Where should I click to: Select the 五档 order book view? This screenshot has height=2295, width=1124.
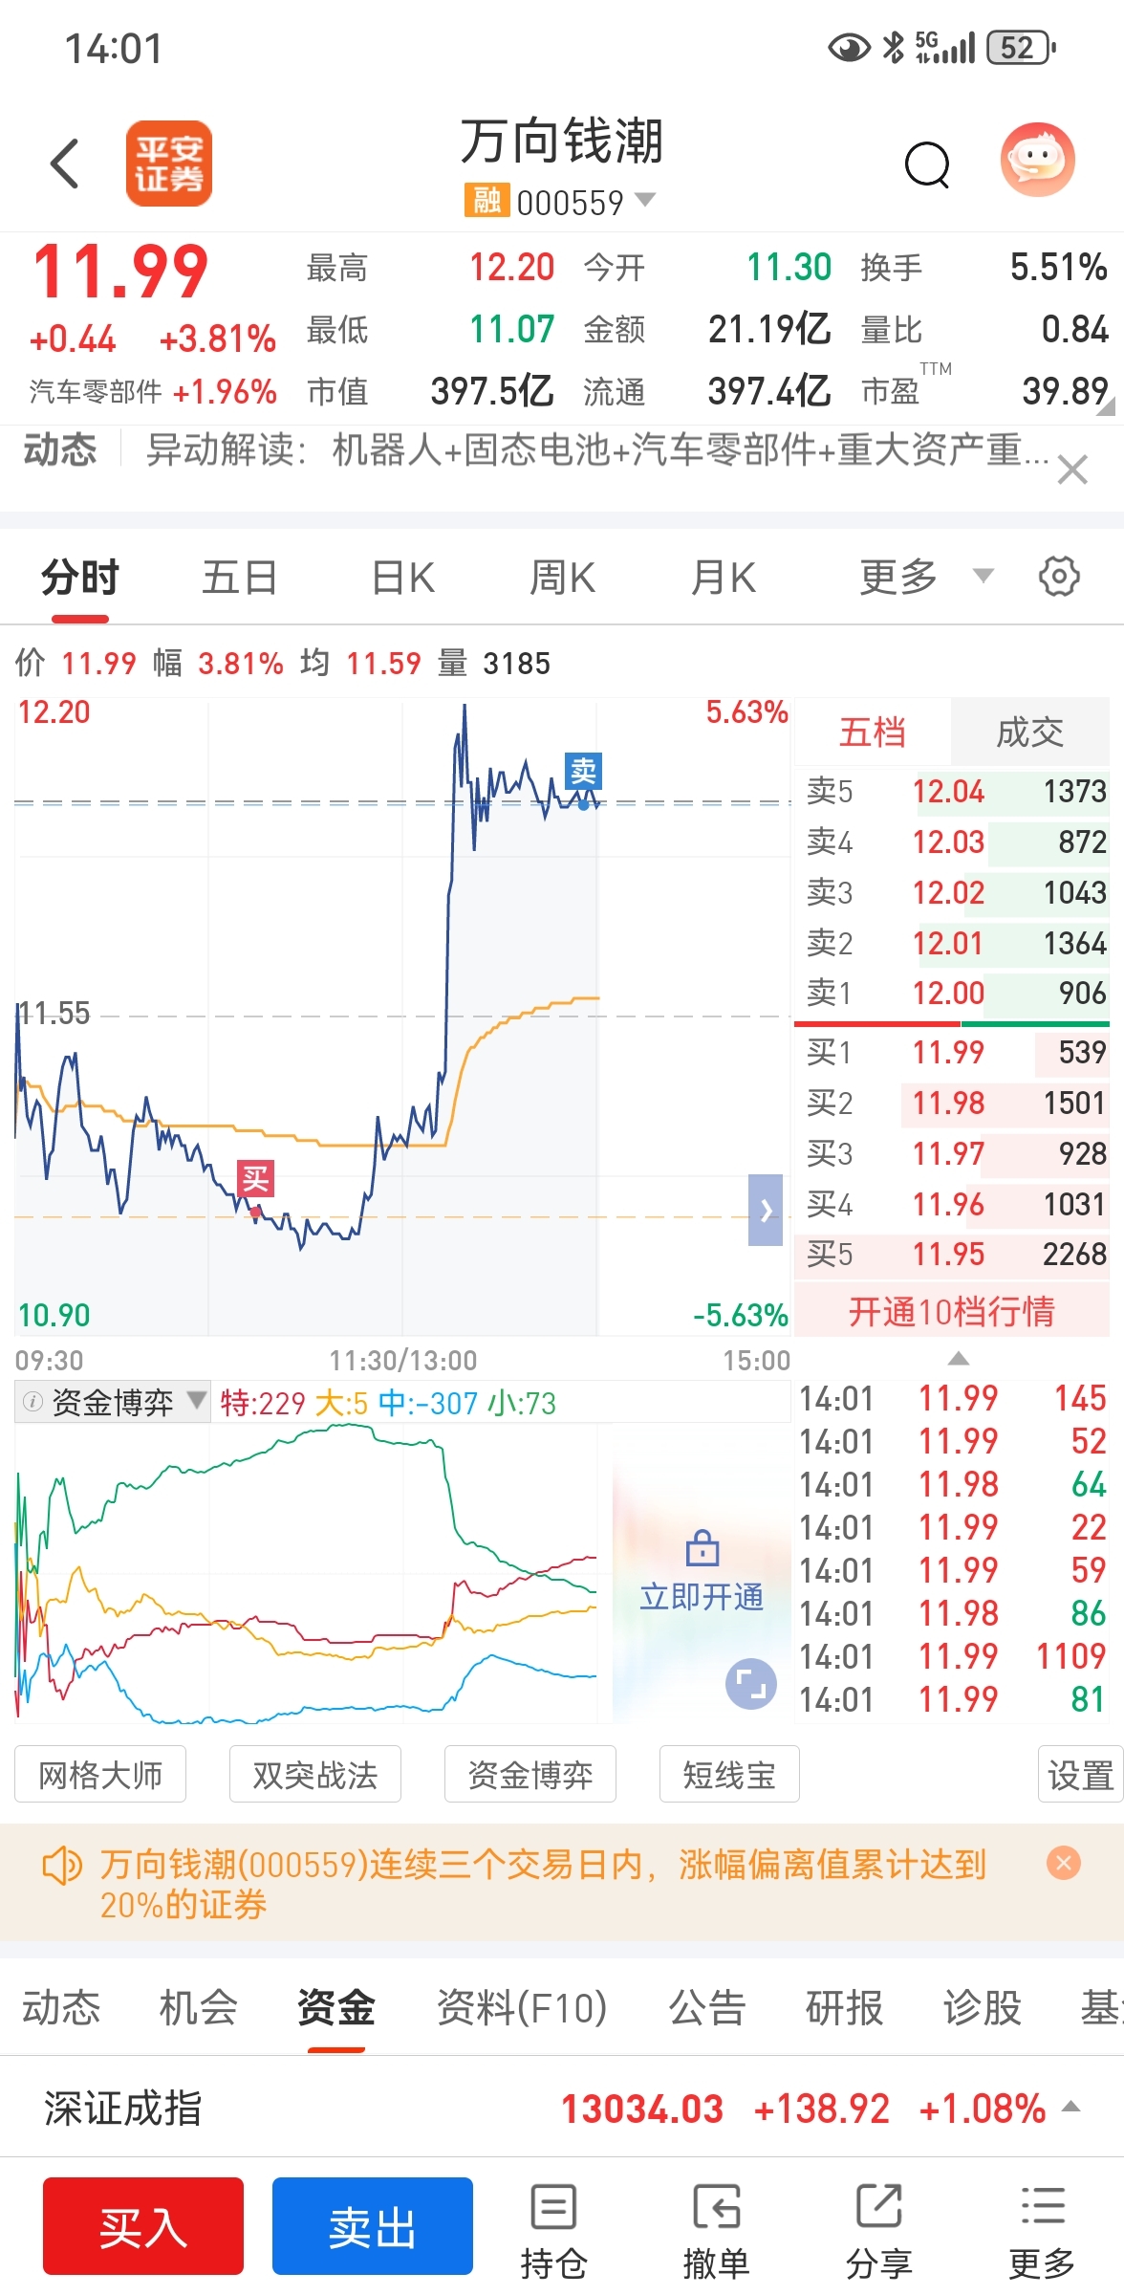(x=872, y=732)
